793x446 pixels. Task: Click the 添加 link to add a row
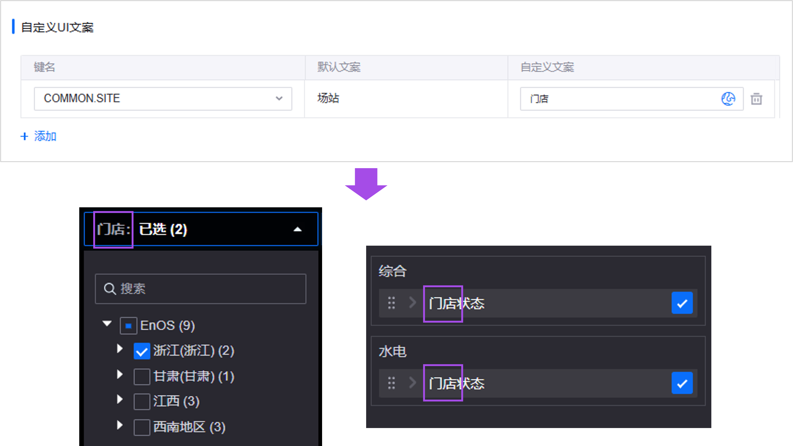coord(45,136)
